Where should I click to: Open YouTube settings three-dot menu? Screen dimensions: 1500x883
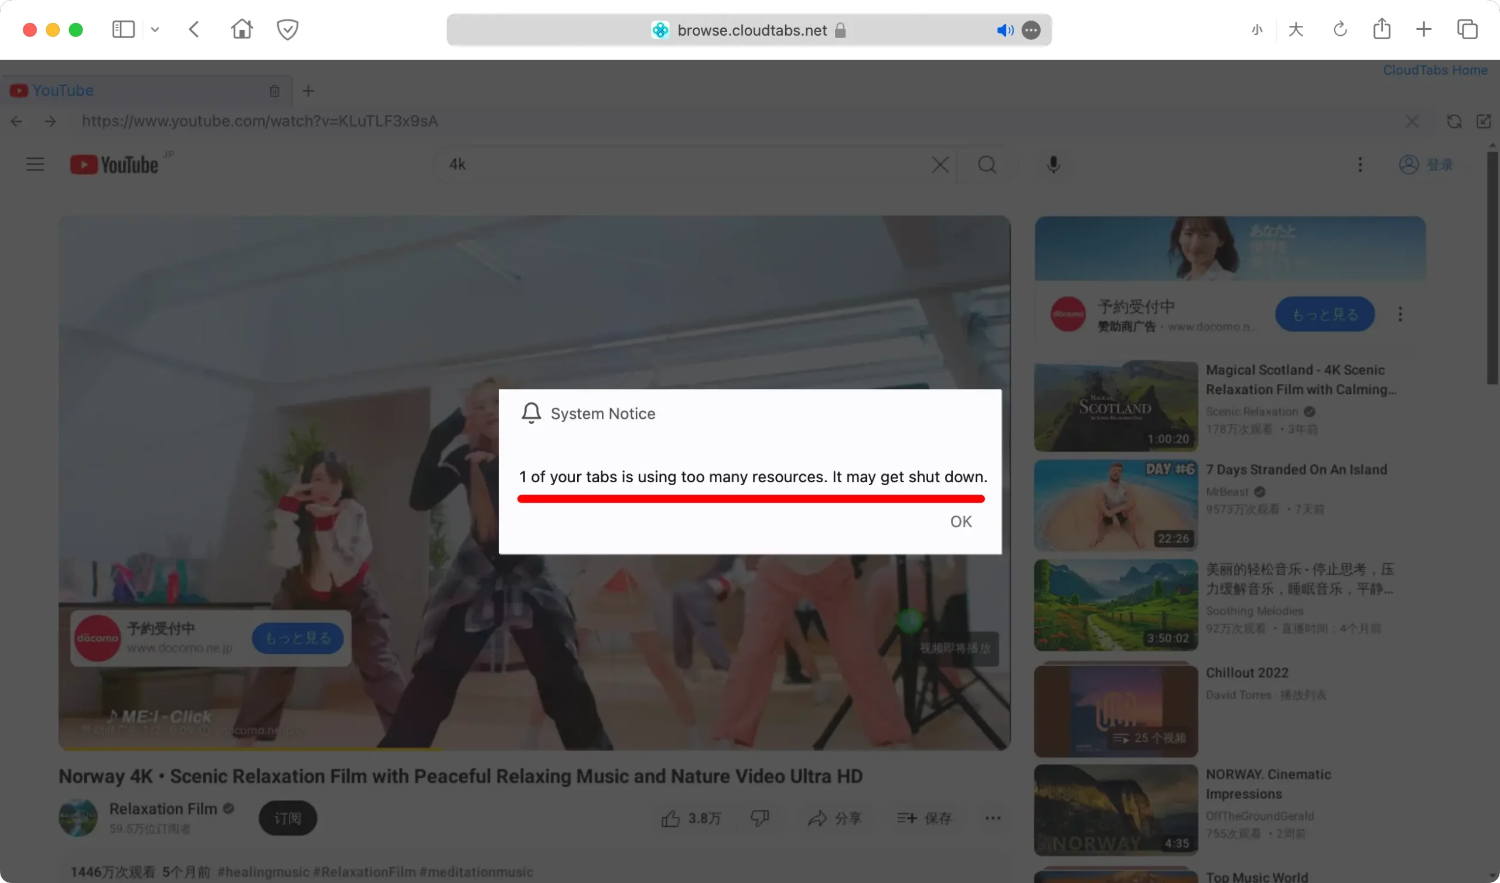coord(1360,164)
